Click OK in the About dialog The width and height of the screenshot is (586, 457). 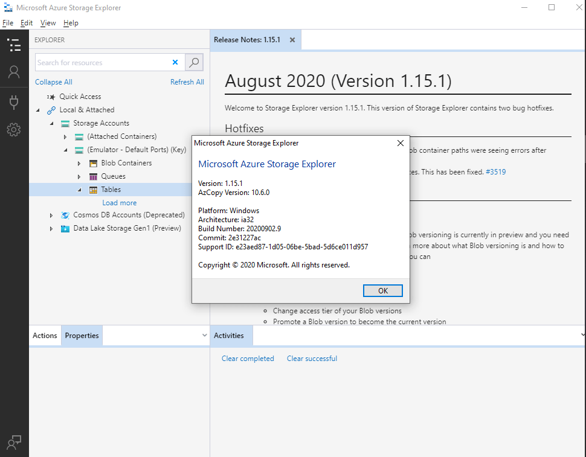tap(382, 290)
